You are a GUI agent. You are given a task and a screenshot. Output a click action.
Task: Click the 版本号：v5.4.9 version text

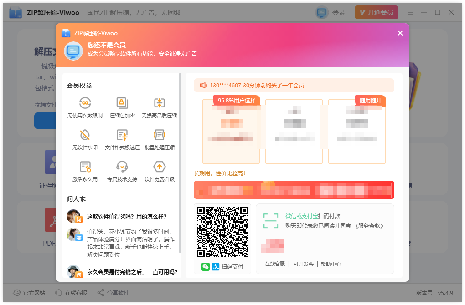(x=434, y=293)
